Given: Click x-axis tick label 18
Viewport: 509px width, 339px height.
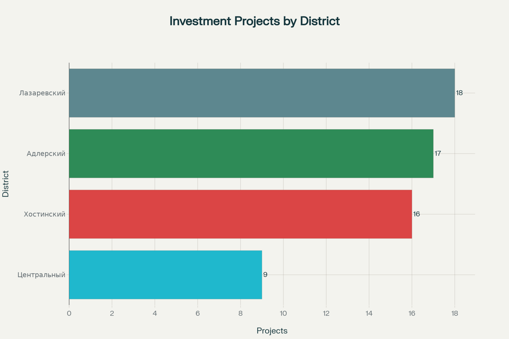Looking at the screenshot, I should pyautogui.click(x=455, y=313).
